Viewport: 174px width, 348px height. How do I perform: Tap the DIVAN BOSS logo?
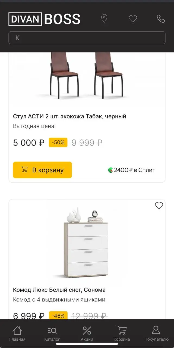point(44,19)
